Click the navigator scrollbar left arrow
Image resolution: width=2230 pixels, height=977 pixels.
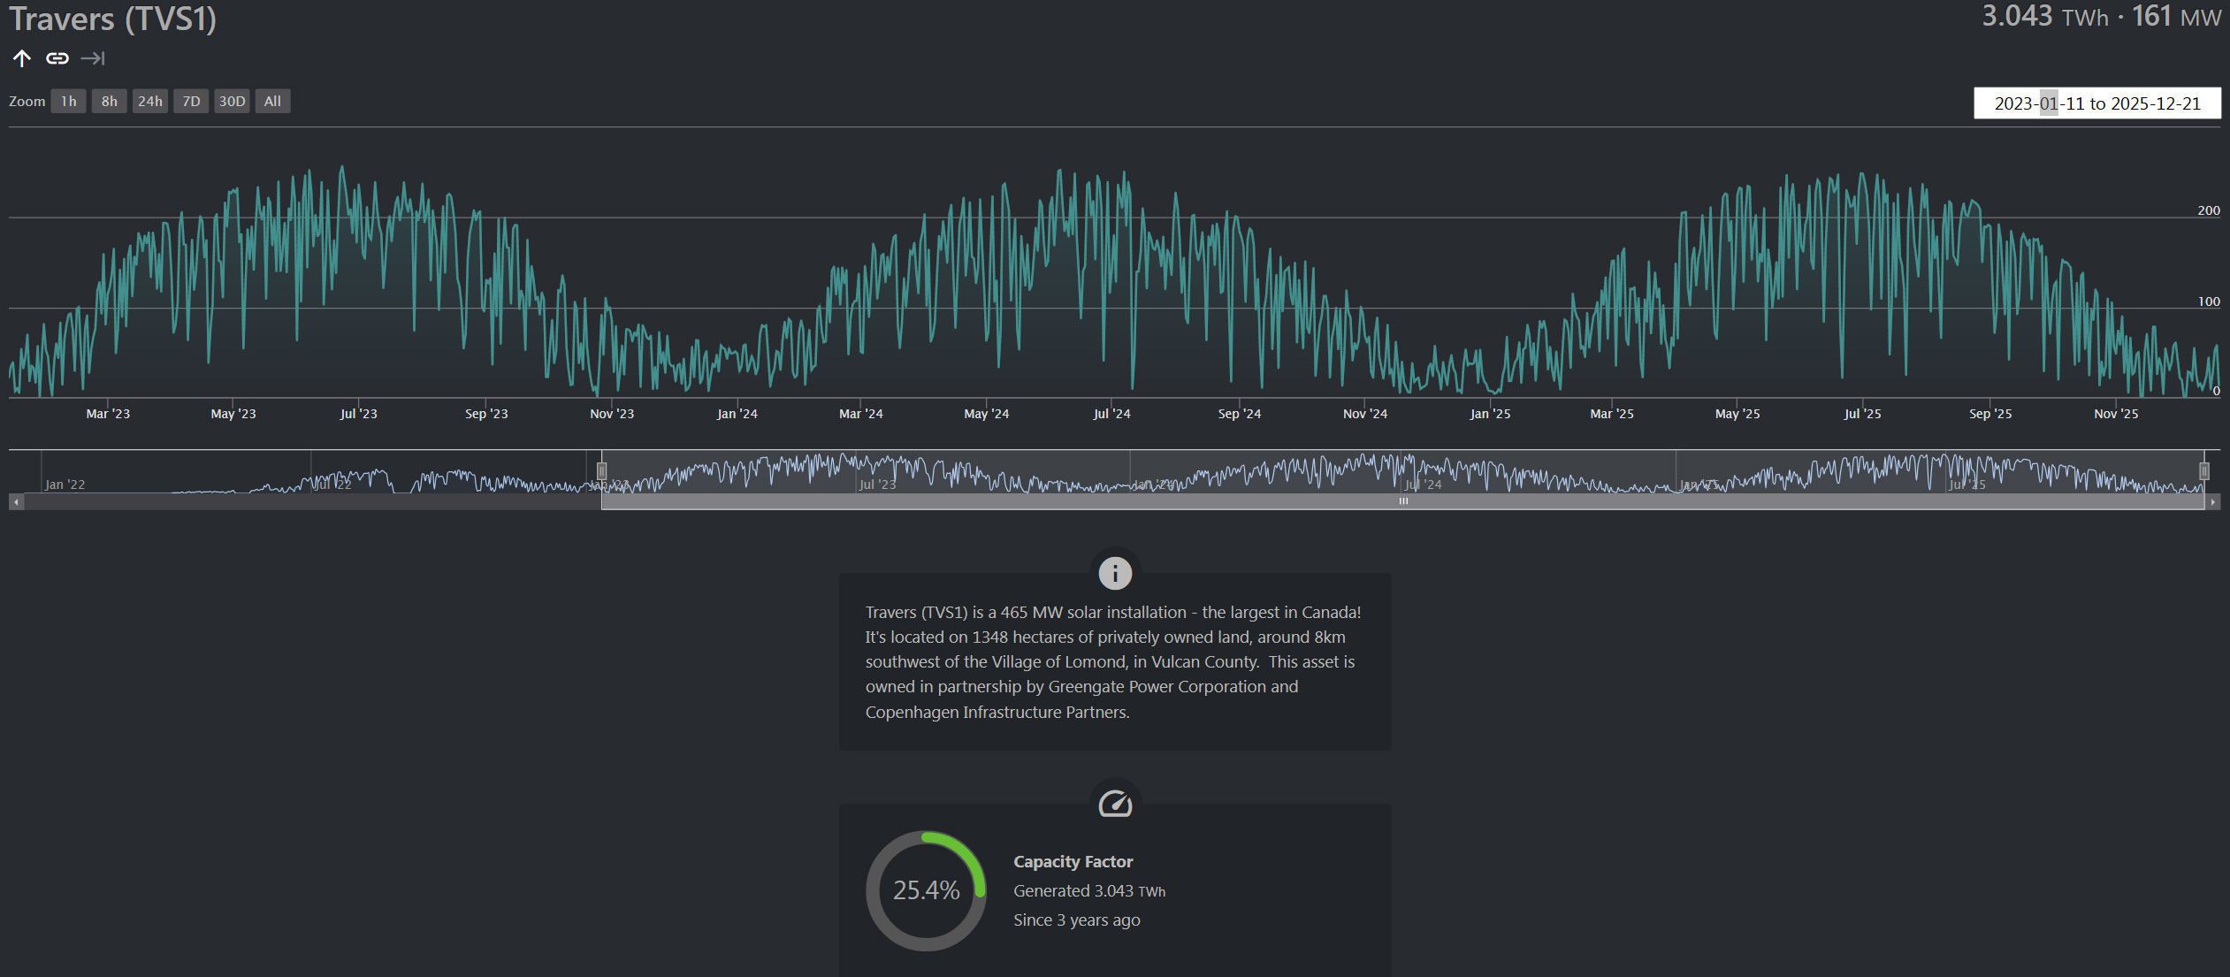[x=16, y=501]
